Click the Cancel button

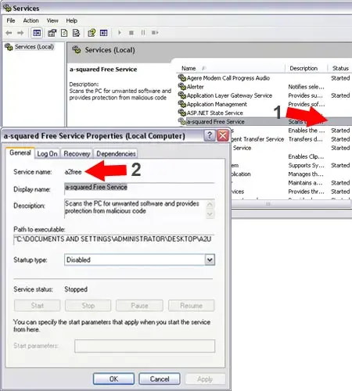[160, 378]
